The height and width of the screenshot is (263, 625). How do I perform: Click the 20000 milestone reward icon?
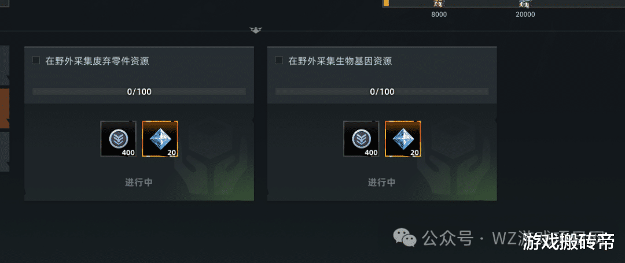tap(525, 3)
